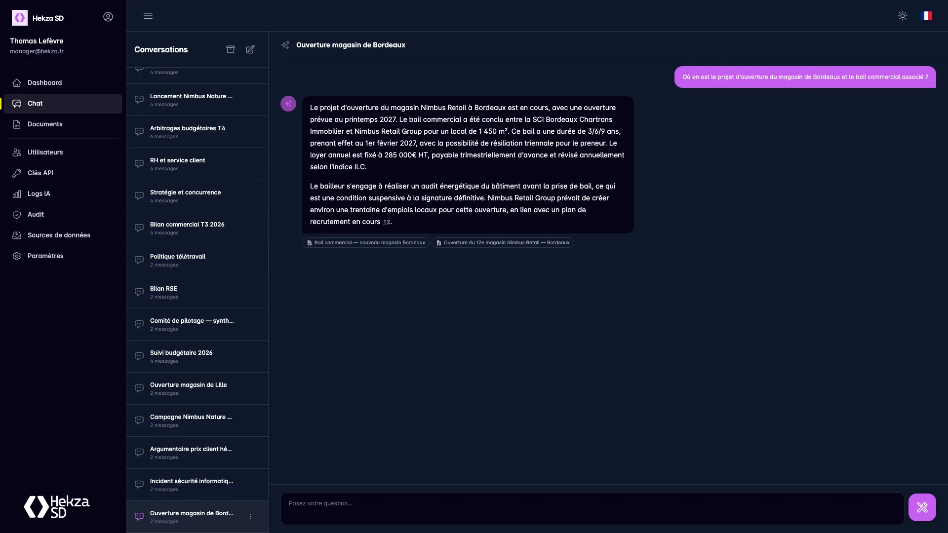This screenshot has height=533, width=948.
Task: Open Paramètres settings
Action: pyautogui.click(x=63, y=256)
